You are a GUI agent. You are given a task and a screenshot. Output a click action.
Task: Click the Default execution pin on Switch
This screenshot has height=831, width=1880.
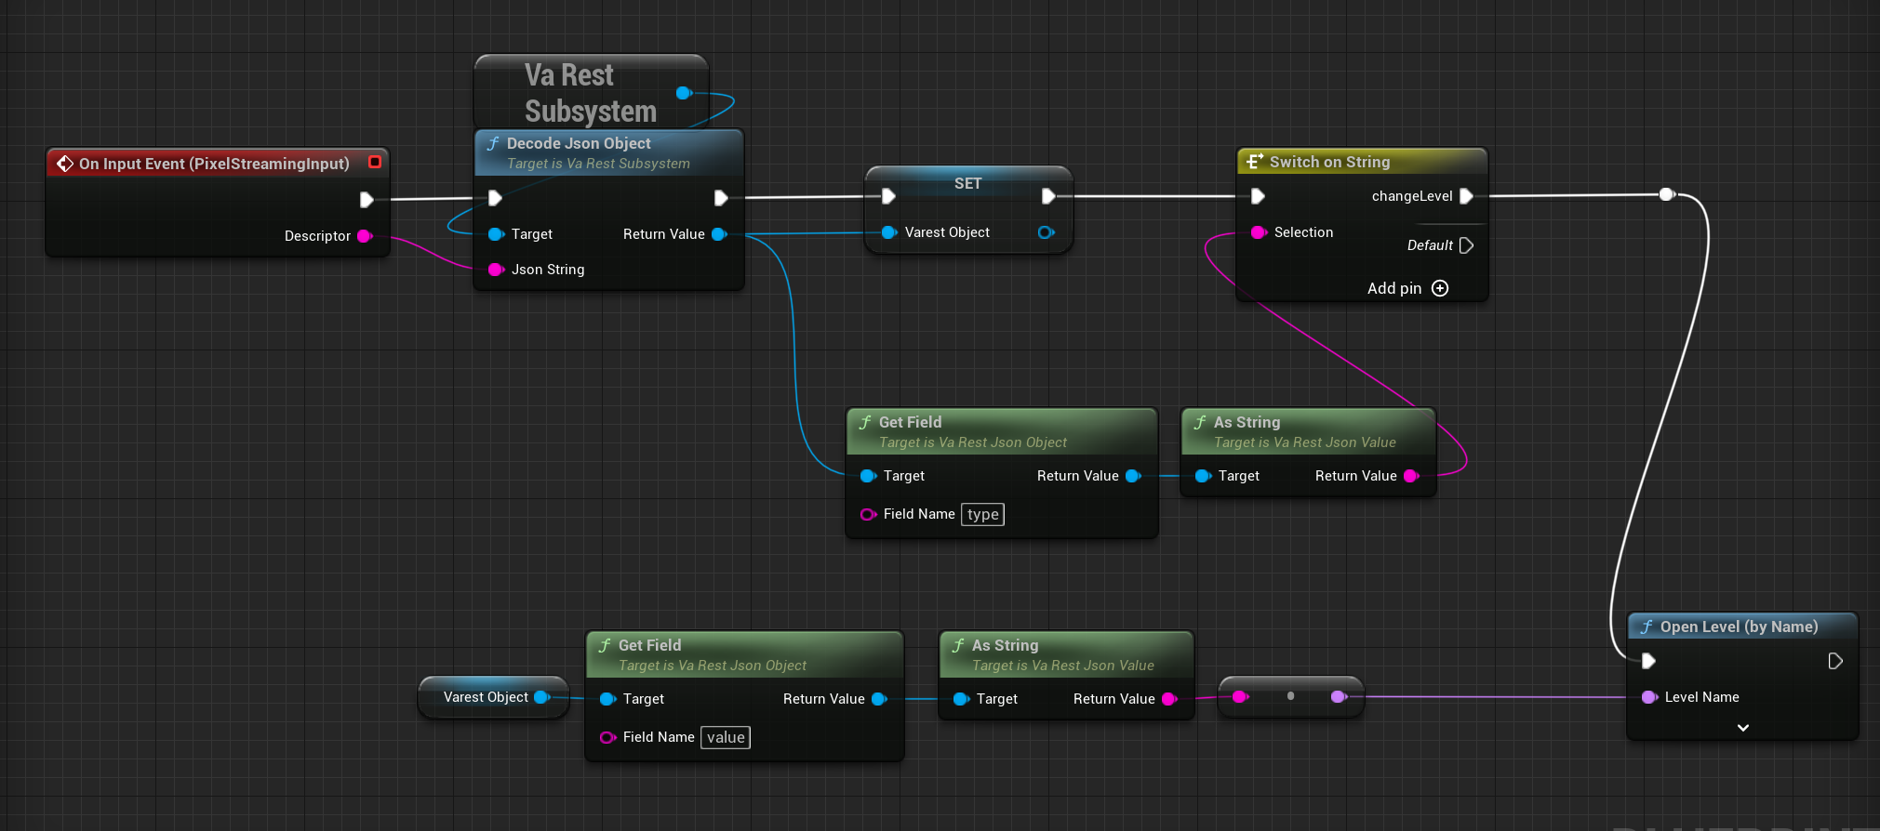tap(1466, 245)
